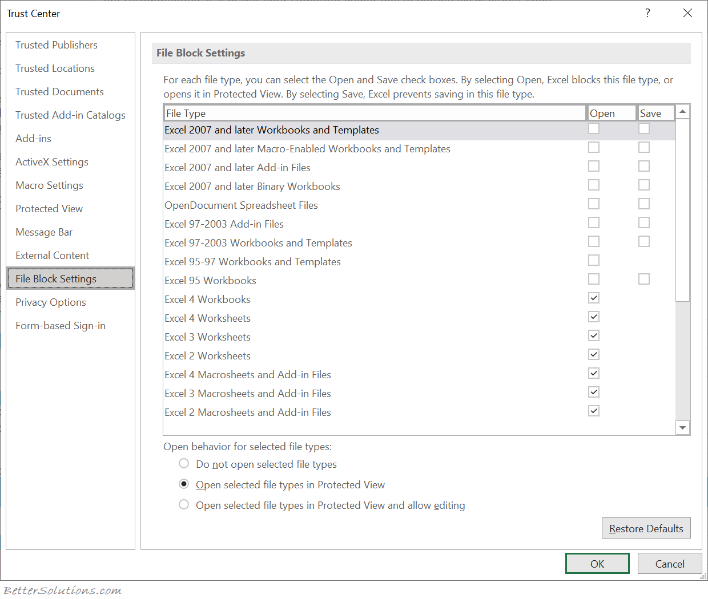Click the File Type column header

point(375,113)
